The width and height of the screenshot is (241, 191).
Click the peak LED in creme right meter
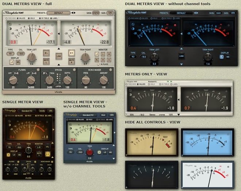(x=106, y=25)
